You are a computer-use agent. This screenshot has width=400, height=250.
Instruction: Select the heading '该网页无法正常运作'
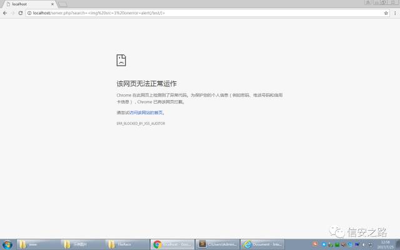coord(147,84)
